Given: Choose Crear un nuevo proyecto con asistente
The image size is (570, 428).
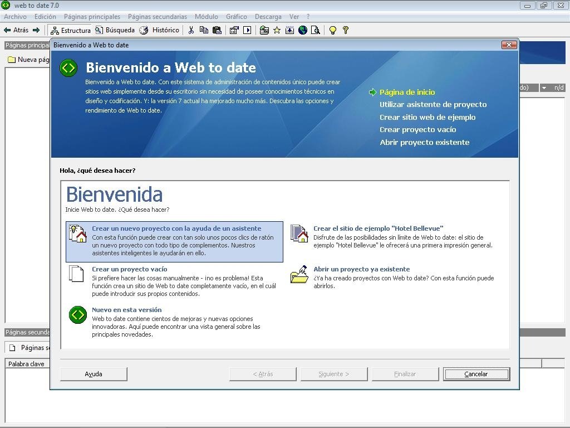Looking at the screenshot, I should click(174, 242).
